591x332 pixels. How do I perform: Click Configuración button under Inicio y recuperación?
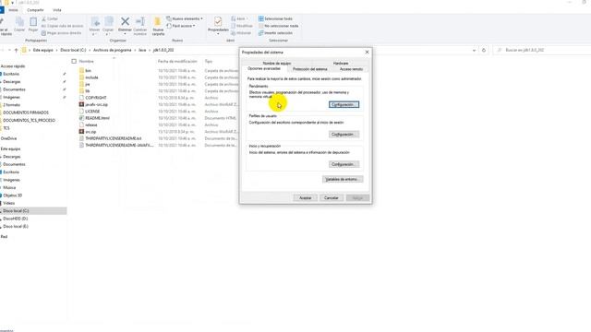pyautogui.click(x=344, y=164)
